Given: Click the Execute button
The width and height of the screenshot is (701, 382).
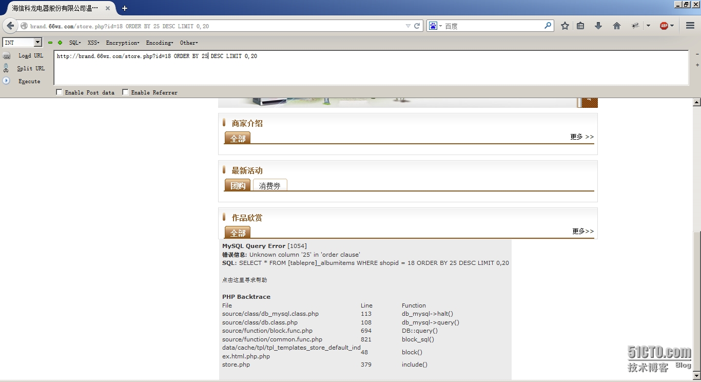Looking at the screenshot, I should point(29,81).
